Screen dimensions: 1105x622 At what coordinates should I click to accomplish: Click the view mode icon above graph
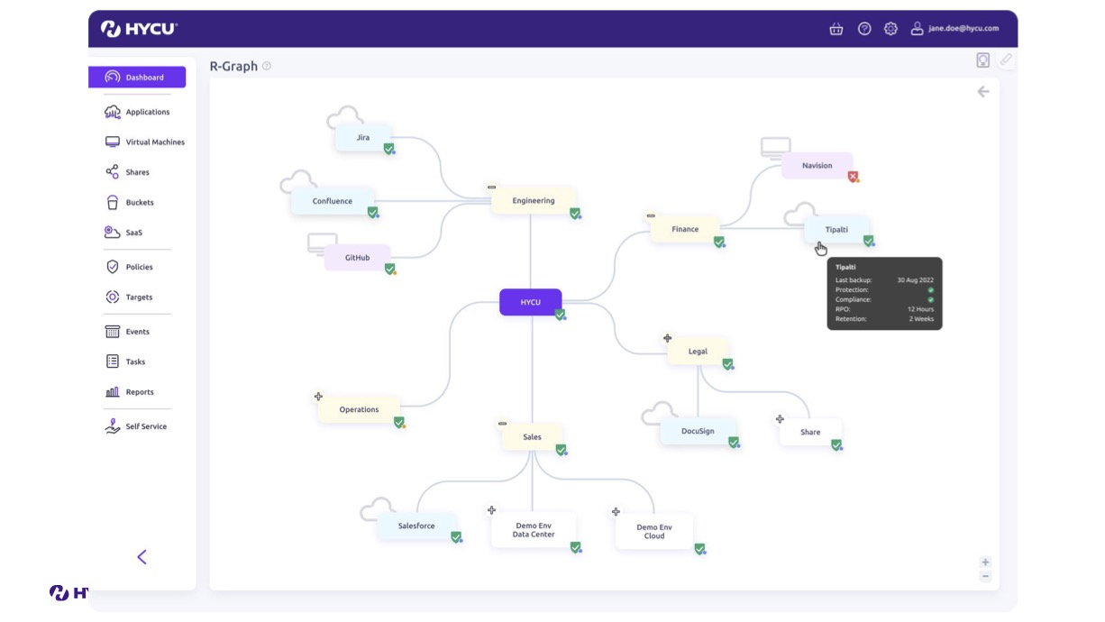click(983, 60)
